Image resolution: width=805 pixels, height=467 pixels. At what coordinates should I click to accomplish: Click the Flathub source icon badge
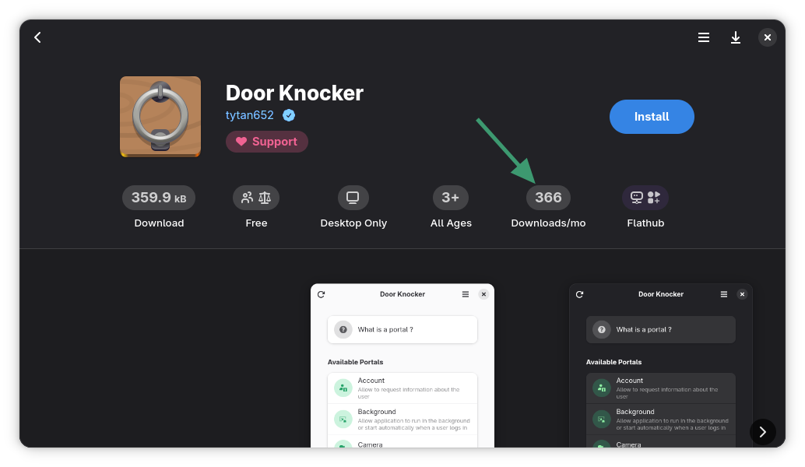coord(645,197)
